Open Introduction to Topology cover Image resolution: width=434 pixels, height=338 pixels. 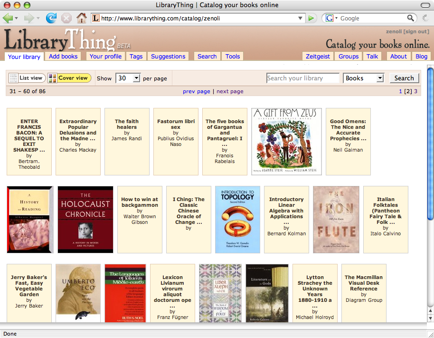click(x=237, y=220)
